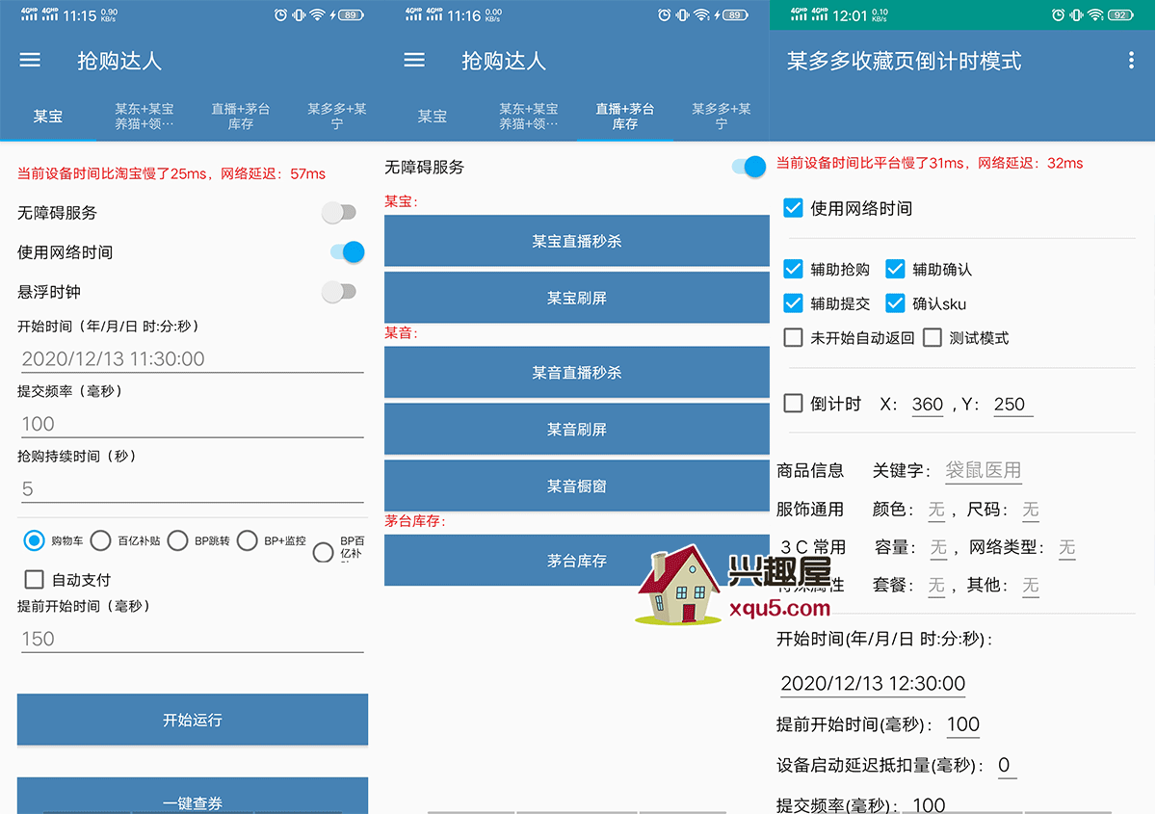Tap 抢购达人 title on left screen

point(119,61)
